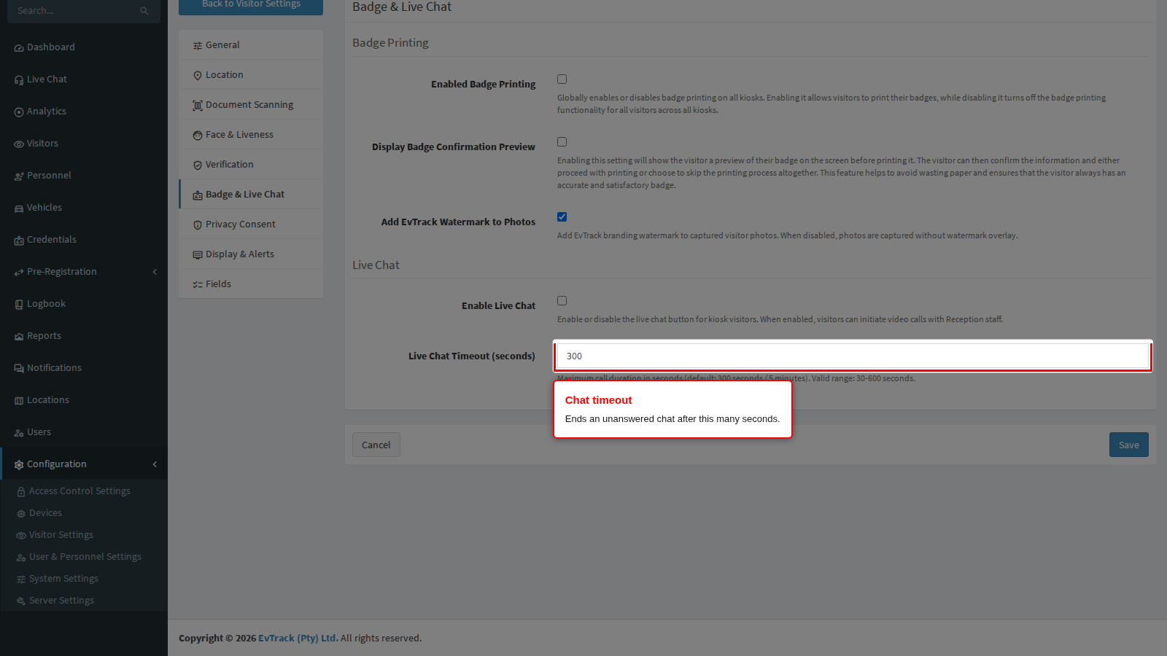Go to the Verification tab
Image resolution: width=1167 pixels, height=656 pixels.
(252, 164)
